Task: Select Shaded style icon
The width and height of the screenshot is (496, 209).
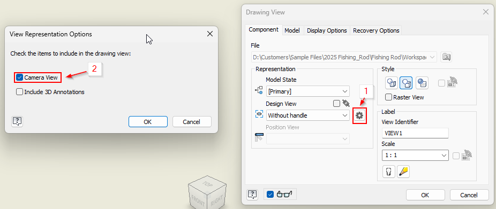Action: (x=422, y=83)
